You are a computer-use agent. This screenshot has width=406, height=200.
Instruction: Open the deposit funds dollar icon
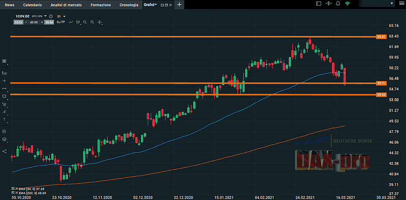point(328,4)
